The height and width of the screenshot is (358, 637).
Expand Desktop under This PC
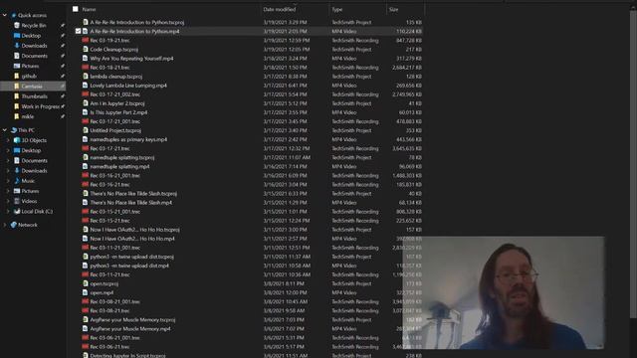coord(8,150)
